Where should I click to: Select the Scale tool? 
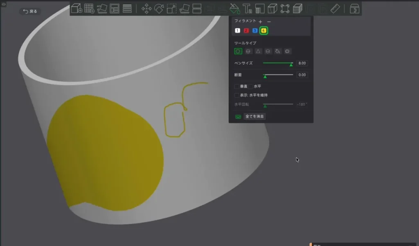click(x=171, y=9)
